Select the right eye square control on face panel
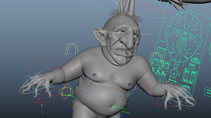Screen dimensions: 211x118 click(x=191, y=37)
